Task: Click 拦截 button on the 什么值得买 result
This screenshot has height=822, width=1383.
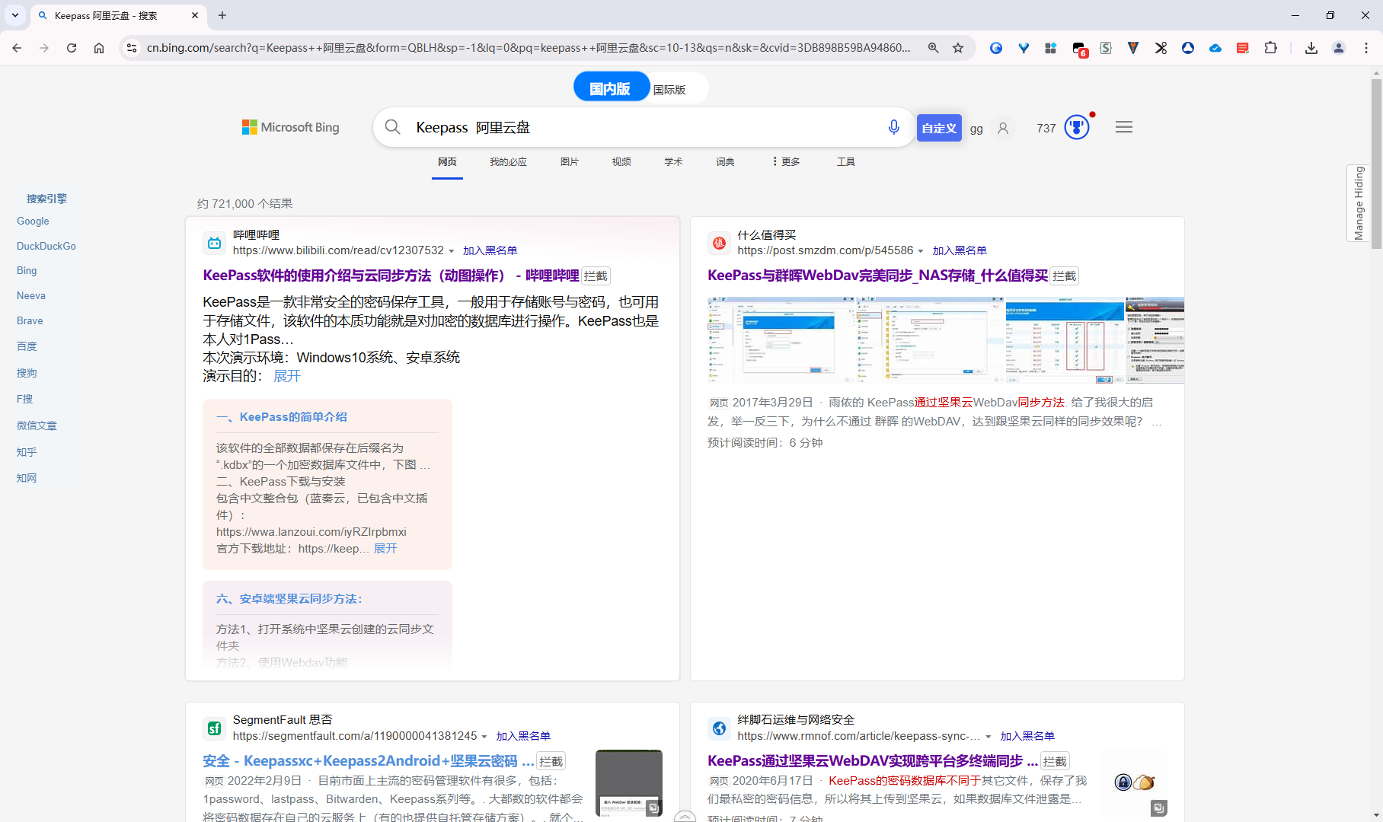Action: pos(1064,276)
